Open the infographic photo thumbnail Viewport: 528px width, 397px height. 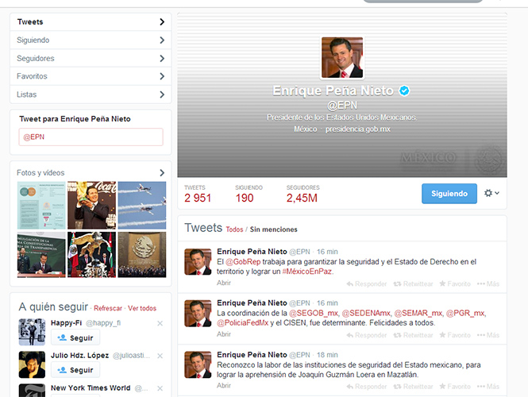tap(41, 206)
